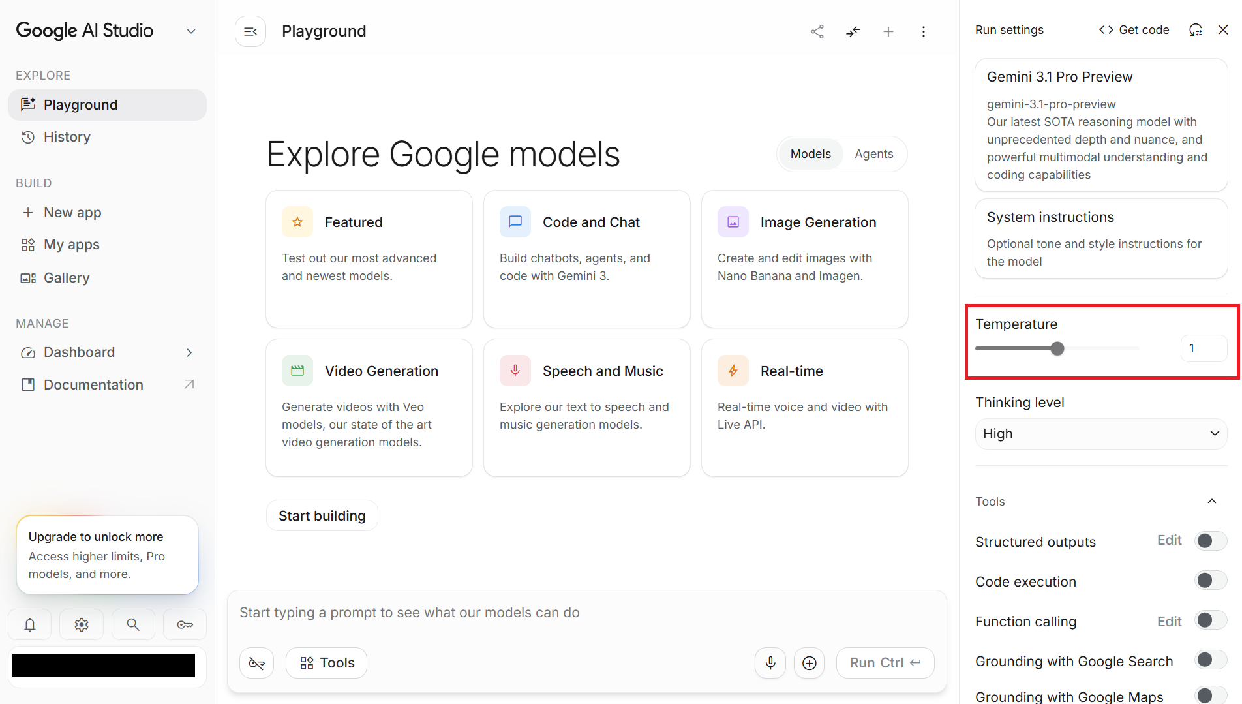The height and width of the screenshot is (704, 1242).
Task: Close the Run settings panel
Action: coord(1223,30)
